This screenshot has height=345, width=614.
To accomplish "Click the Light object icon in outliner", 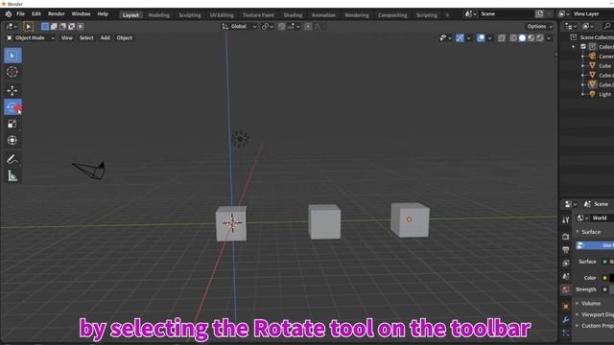I will [x=593, y=94].
